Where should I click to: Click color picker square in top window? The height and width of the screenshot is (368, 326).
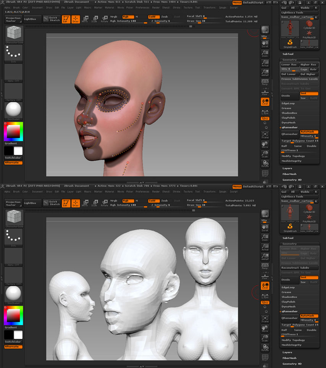click(13, 132)
